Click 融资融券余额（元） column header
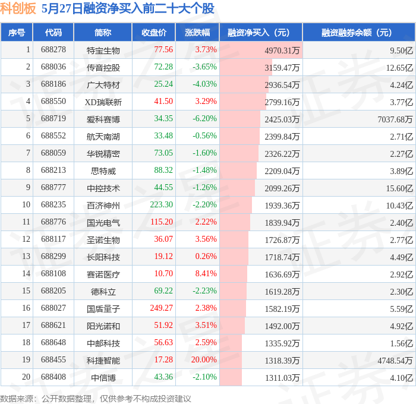This screenshot has width=416, height=404. click(x=359, y=32)
